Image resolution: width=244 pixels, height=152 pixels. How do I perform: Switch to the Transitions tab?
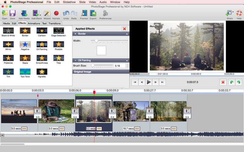pos(55,23)
